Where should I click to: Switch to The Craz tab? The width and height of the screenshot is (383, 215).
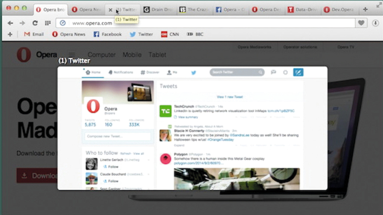pyautogui.click(x=194, y=10)
